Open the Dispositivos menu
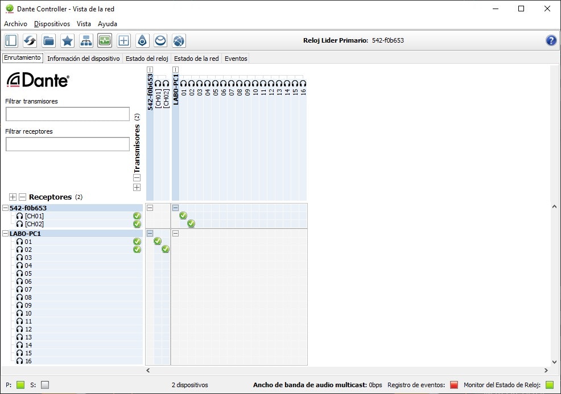This screenshot has height=394, width=561. pos(52,24)
